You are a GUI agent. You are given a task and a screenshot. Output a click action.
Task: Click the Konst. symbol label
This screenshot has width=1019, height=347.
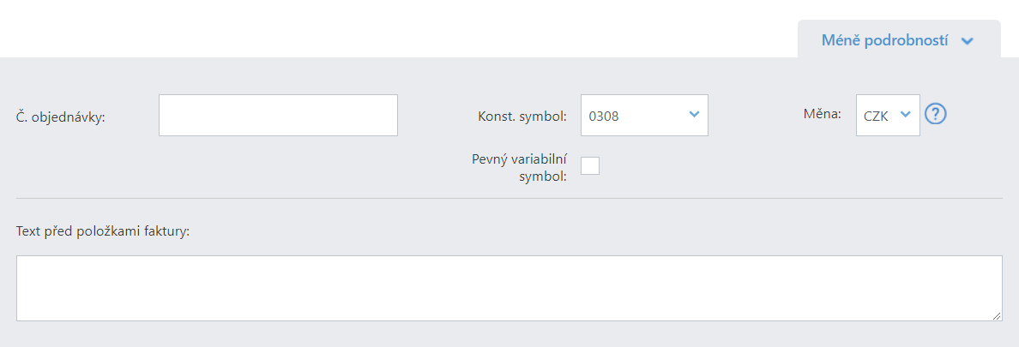click(x=522, y=117)
